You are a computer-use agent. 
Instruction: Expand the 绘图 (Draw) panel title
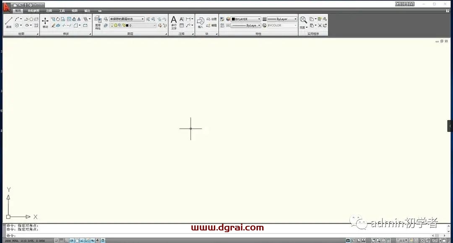click(21, 34)
